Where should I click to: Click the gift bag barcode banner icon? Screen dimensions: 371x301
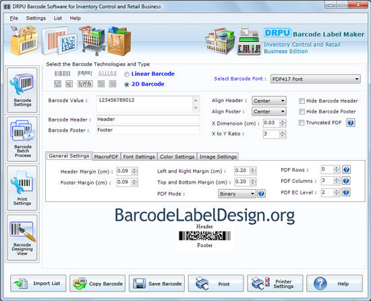coord(24,40)
